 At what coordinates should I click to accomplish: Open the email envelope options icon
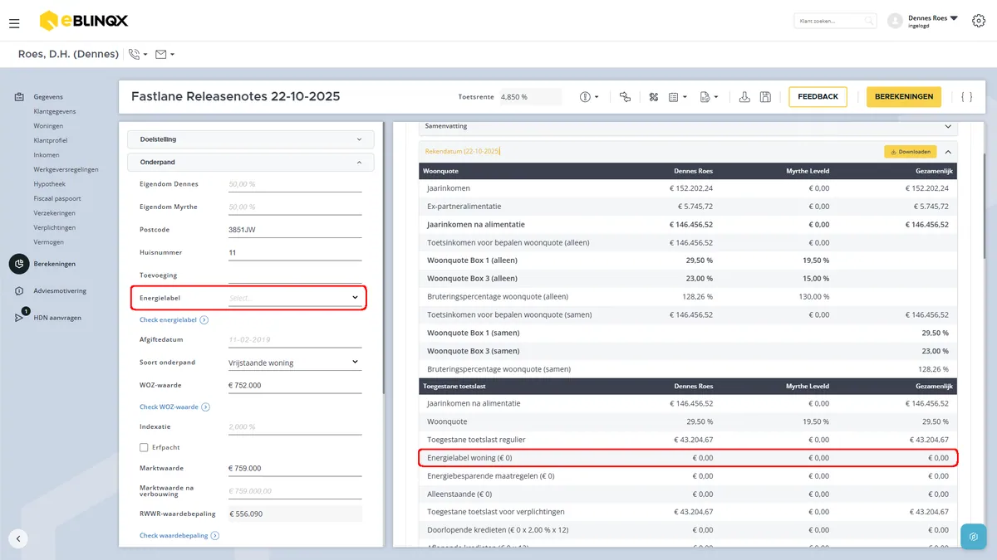pos(161,55)
